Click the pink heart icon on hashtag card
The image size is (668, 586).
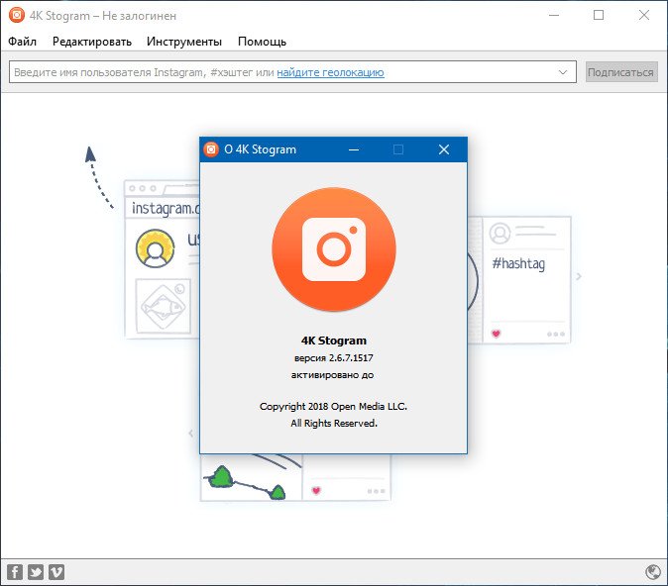pos(496,334)
